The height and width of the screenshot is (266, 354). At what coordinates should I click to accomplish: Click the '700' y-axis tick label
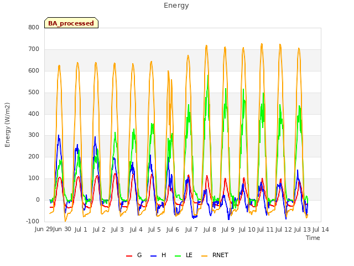[34, 49]
